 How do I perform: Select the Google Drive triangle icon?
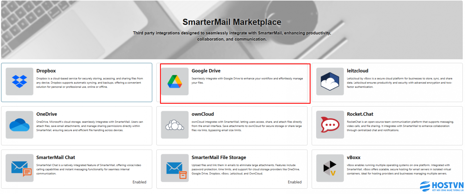point(175,81)
